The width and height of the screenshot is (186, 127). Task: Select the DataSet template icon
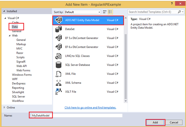coord(58,29)
